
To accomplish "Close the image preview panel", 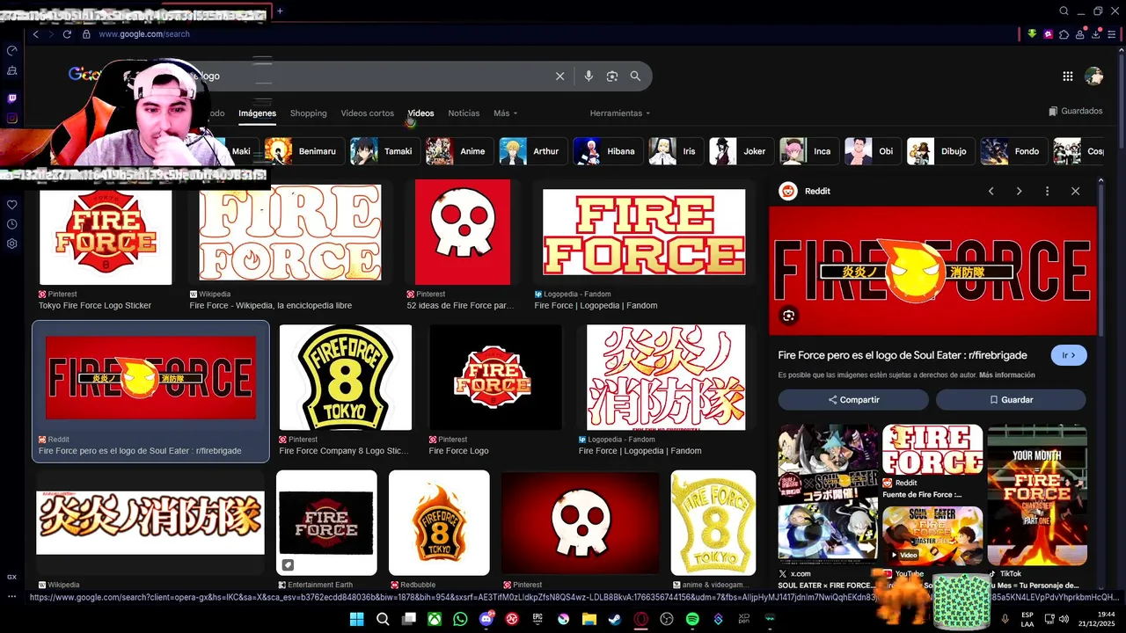I will 1075,191.
